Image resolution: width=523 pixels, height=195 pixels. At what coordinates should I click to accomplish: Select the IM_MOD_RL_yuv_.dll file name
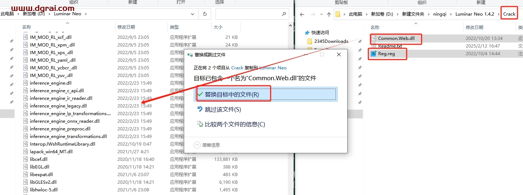click(x=51, y=75)
